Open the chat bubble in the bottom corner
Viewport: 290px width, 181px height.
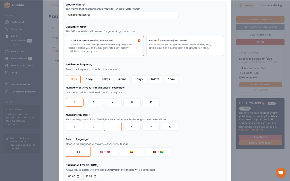[281, 173]
